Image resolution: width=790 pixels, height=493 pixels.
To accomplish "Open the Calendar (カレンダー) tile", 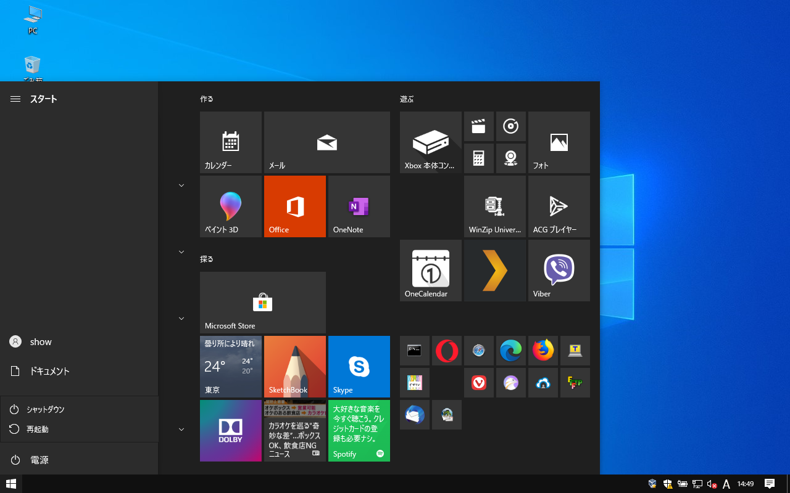I will point(231,142).
